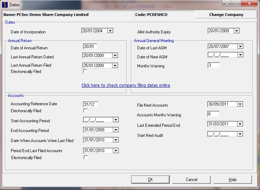This screenshot has height=190, width=260.
Task: Open the Date of Last AGM dropdown
Action: click(240, 47)
